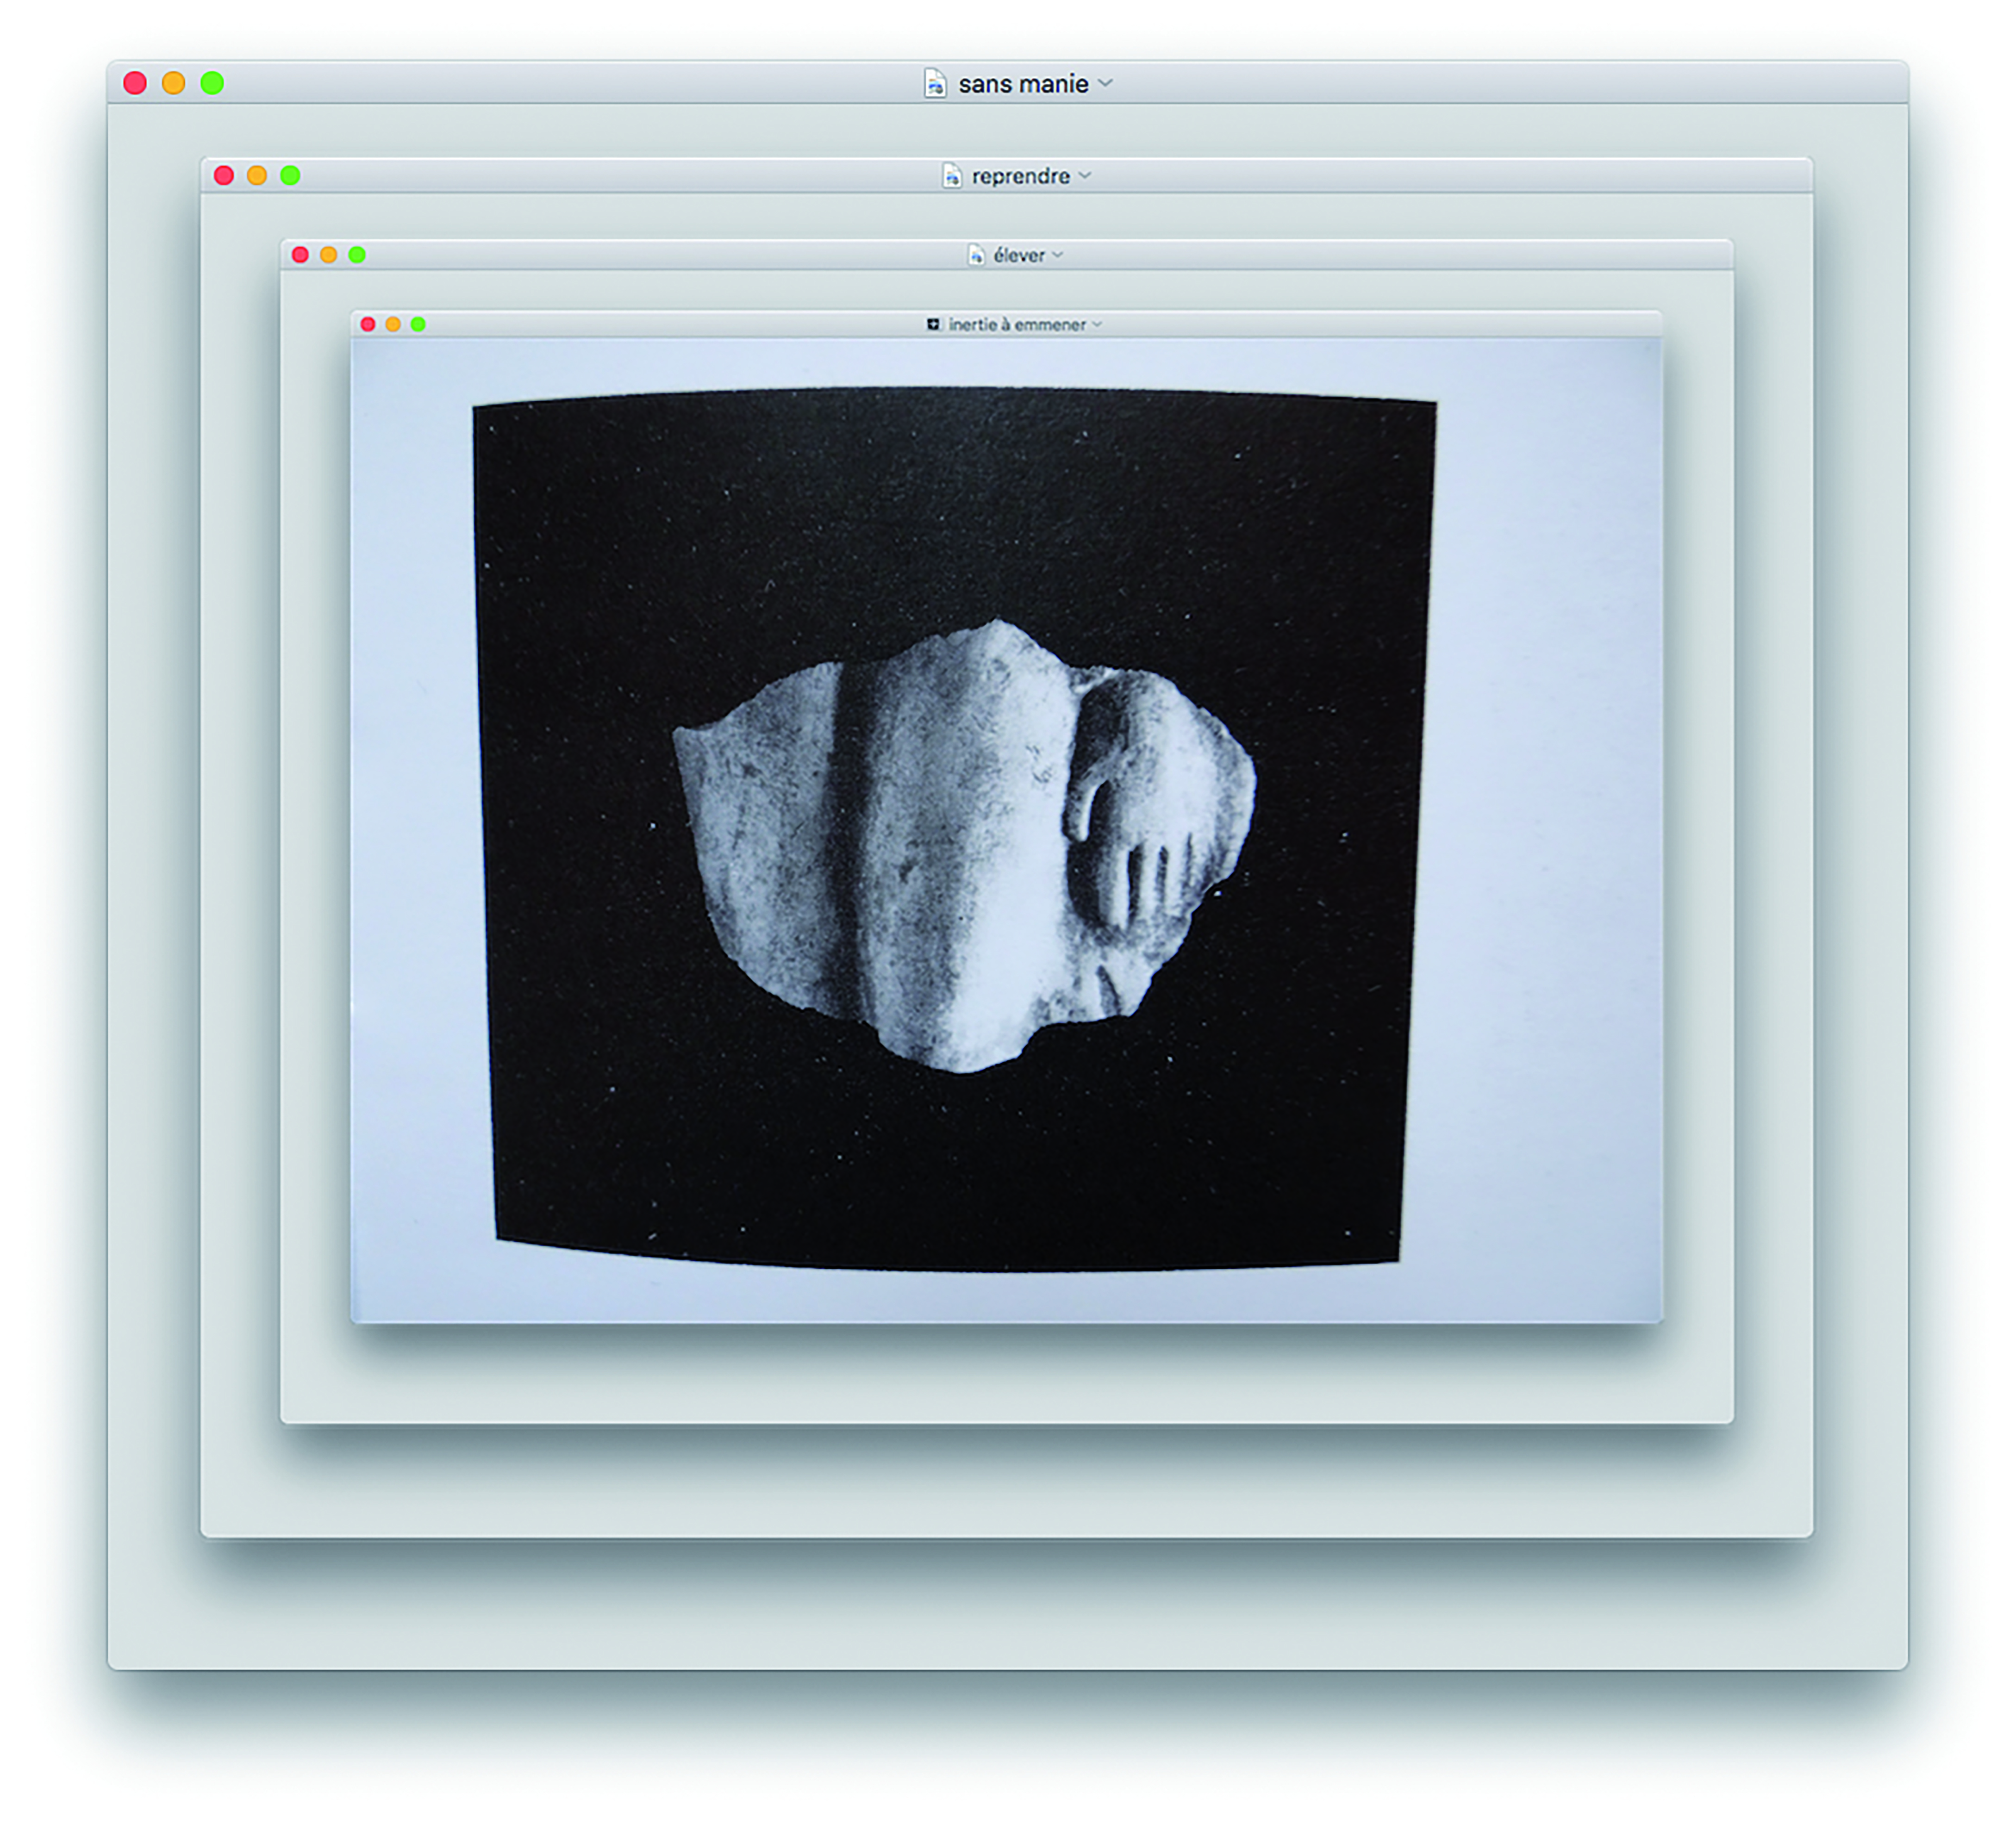Click the image icon beside "inertie à emmener"
Image resolution: width=2016 pixels, height=1824 pixels.
933,324
